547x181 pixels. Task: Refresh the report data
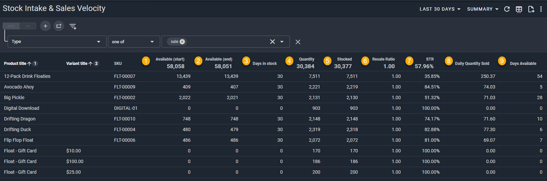coord(507,9)
